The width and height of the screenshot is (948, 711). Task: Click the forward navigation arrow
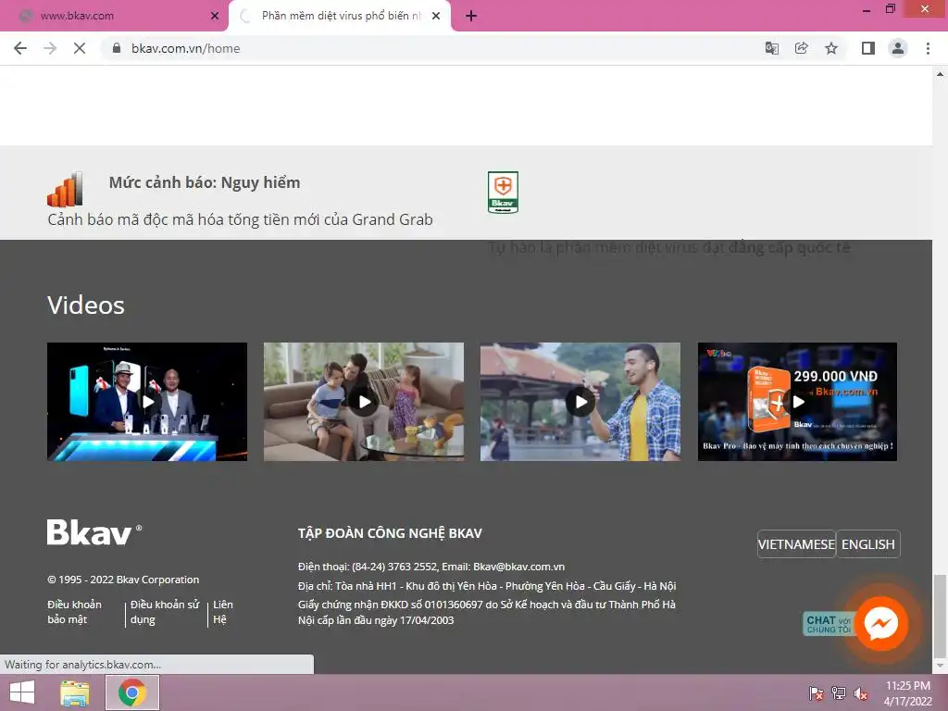point(50,48)
